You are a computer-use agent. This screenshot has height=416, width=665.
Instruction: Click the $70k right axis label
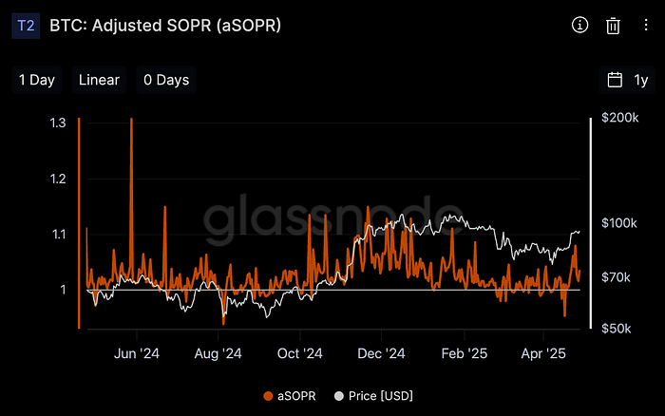pyautogui.click(x=616, y=277)
